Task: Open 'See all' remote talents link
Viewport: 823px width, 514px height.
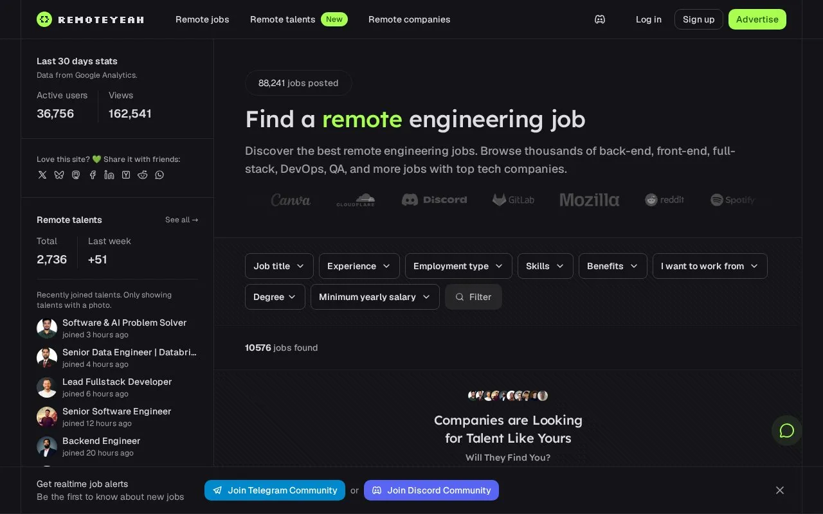Action: [x=182, y=220]
